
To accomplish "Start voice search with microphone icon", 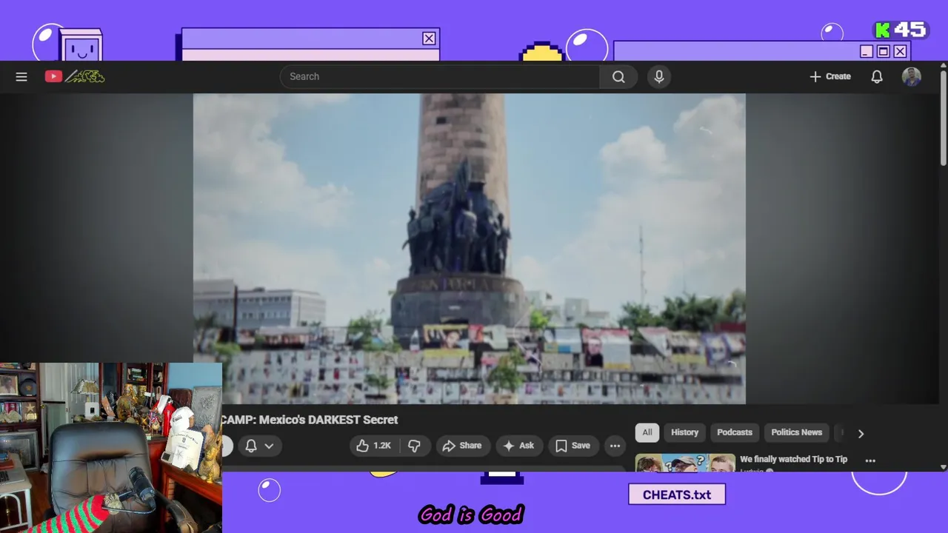I will point(659,76).
